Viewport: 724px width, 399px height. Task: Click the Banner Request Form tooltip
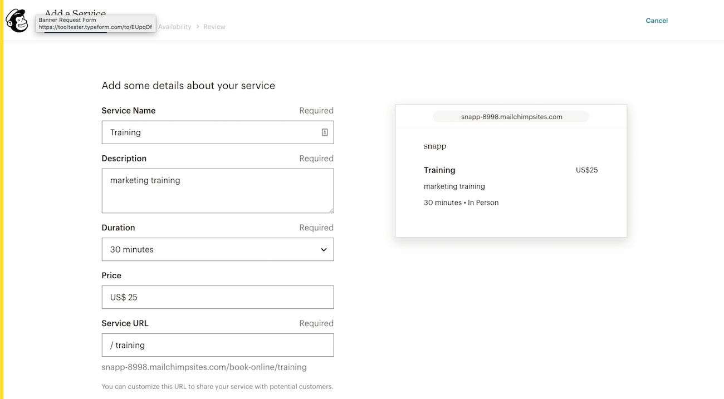coord(95,23)
